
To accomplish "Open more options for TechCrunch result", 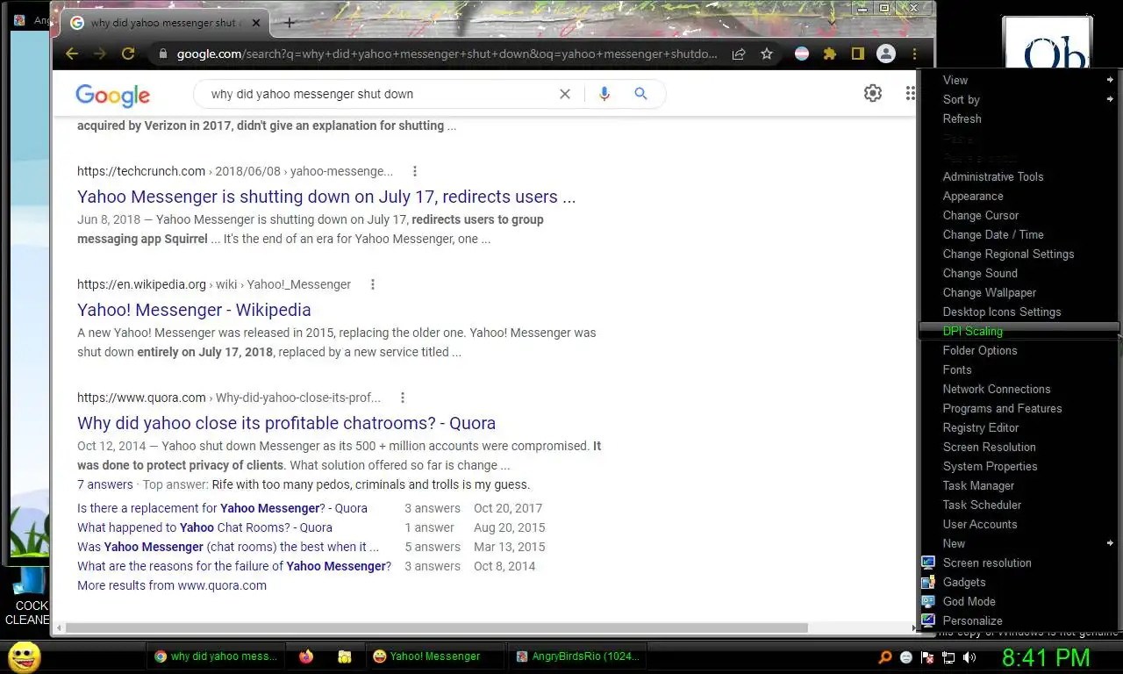I will coord(415,171).
